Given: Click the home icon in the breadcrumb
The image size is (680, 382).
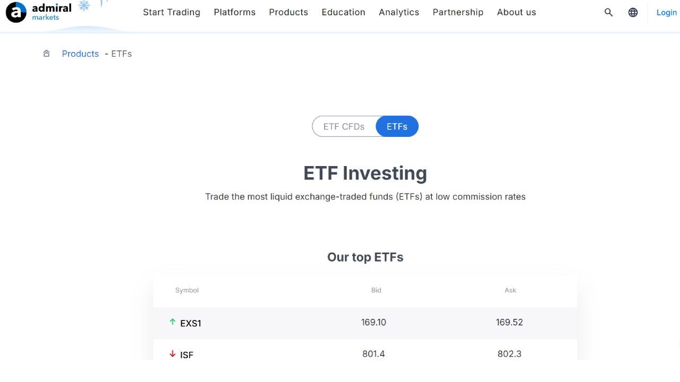Looking at the screenshot, I should [x=46, y=53].
